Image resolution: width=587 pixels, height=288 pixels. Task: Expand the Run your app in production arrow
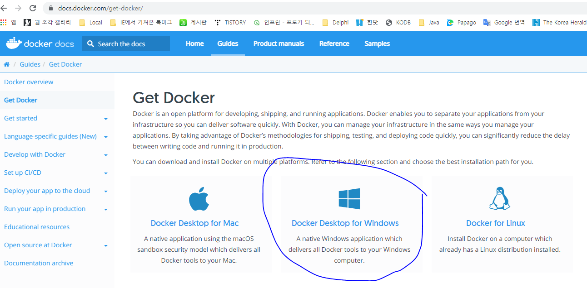[x=106, y=210]
